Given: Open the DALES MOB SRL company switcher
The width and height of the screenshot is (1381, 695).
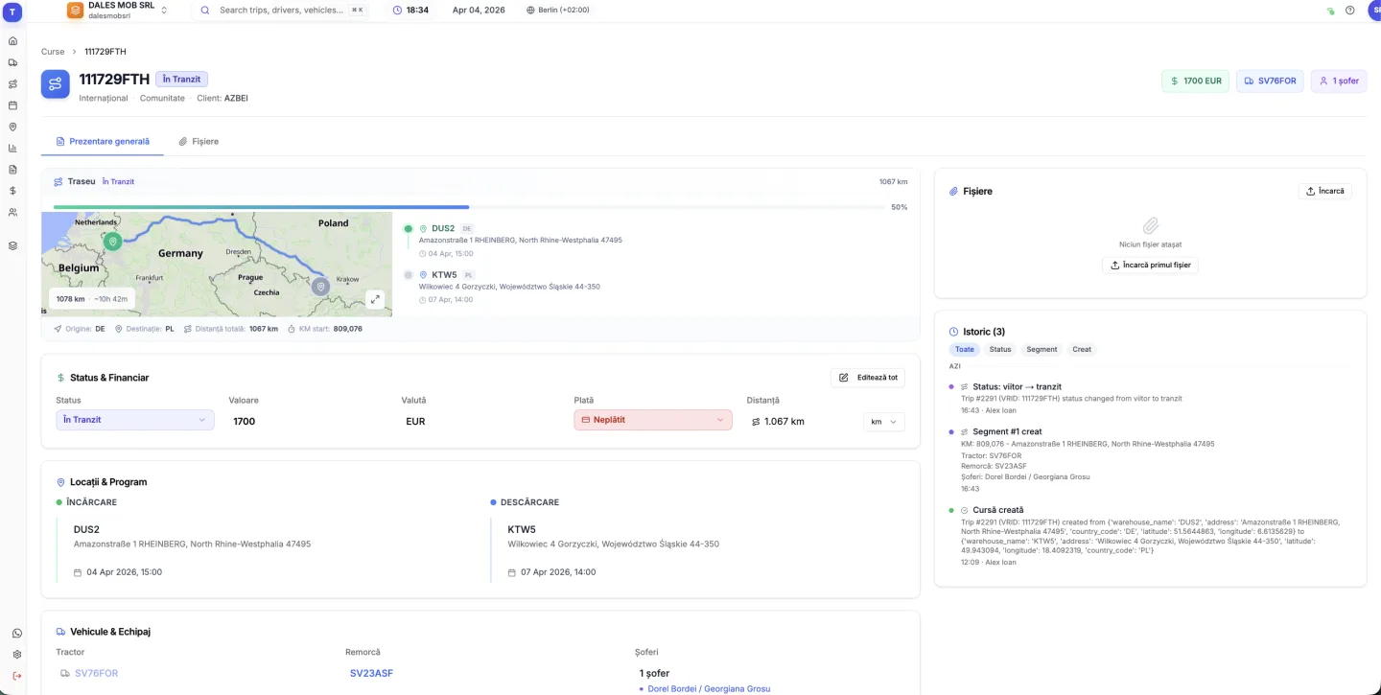Looking at the screenshot, I should point(118,11).
